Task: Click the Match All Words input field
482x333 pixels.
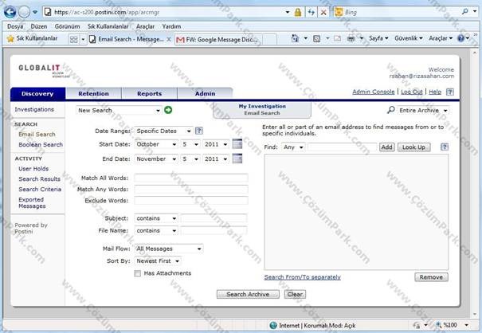Action: [x=191, y=178]
